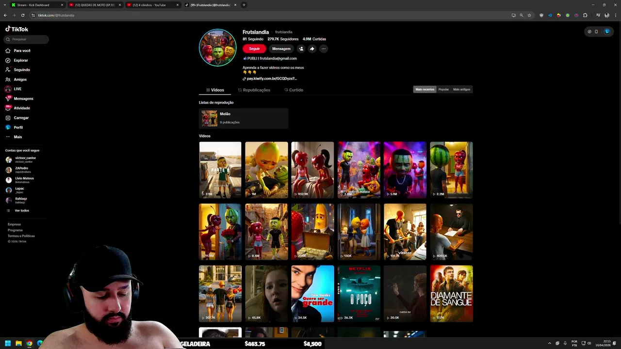Open Lupac followed account
This screenshot has width=621, height=349.
(15, 190)
